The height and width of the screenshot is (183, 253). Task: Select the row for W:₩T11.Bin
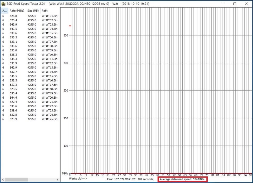tap(30, 59)
